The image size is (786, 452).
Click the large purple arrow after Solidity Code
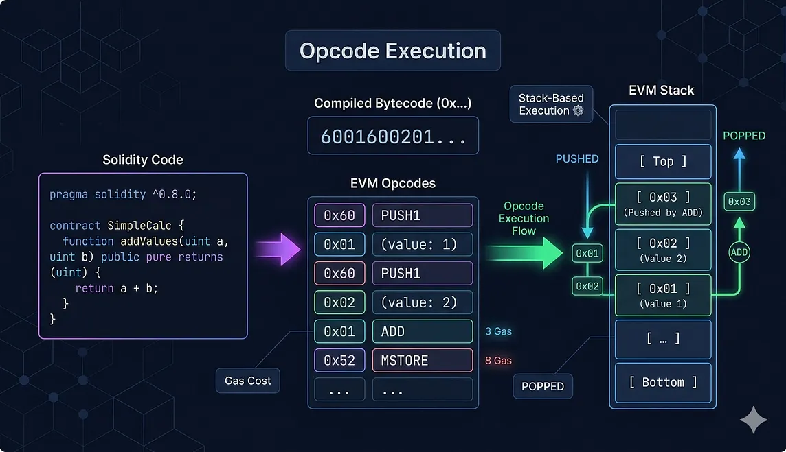(x=278, y=249)
